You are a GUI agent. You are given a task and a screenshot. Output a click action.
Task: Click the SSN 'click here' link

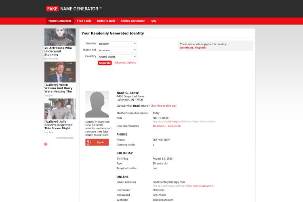(x=172, y=122)
